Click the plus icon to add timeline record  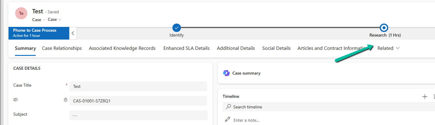(x=425, y=97)
